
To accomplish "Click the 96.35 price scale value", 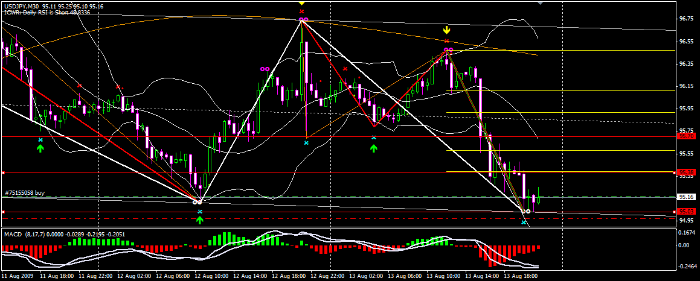I will (x=686, y=64).
